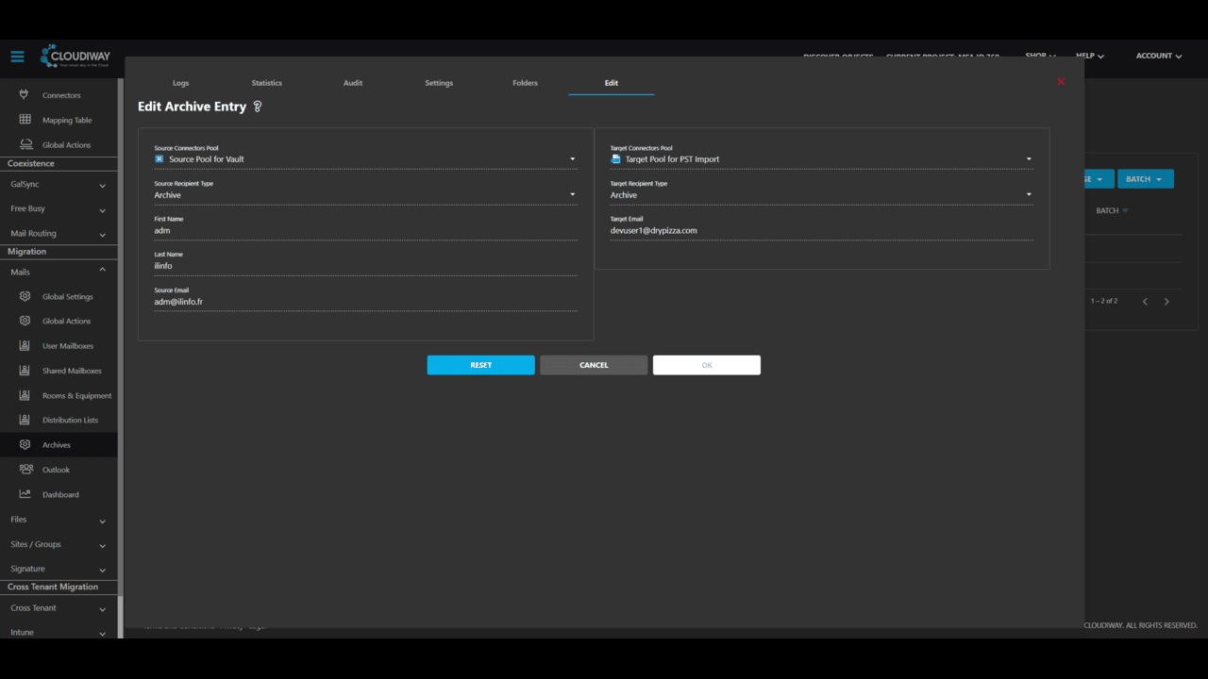Click the Mails Global Actions gear icon
The image size is (1208, 679).
pos(25,321)
